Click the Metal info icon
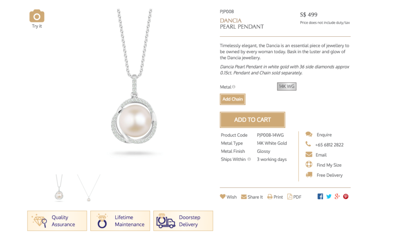This screenshot has width=409, height=241. pos(234,87)
